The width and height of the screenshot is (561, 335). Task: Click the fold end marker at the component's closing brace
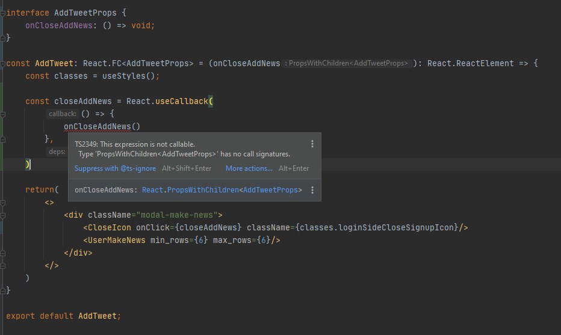(x=3, y=290)
